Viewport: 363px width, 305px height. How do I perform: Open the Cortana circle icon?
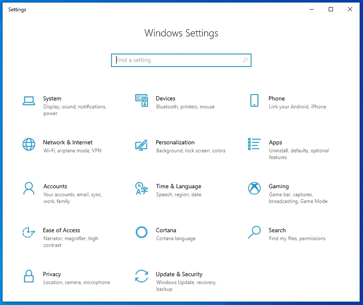[x=141, y=232]
